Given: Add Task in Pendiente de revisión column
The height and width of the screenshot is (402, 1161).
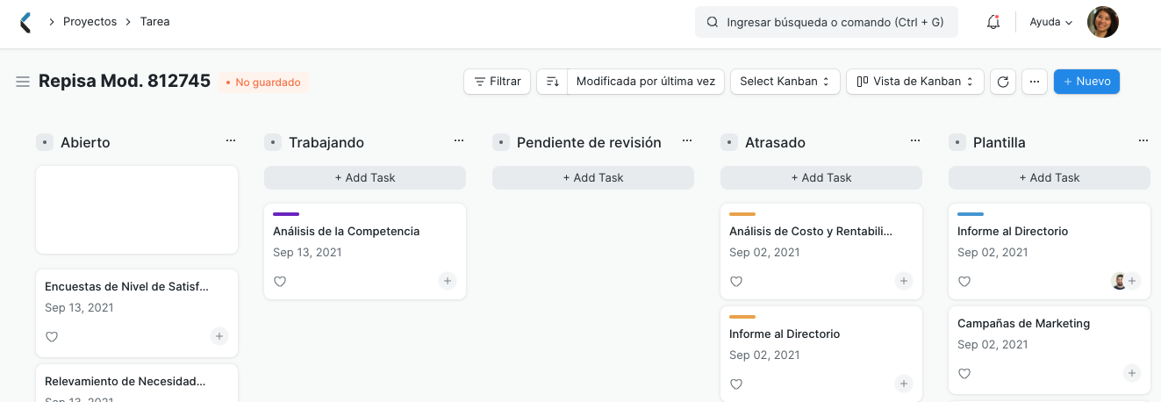Looking at the screenshot, I should [593, 177].
